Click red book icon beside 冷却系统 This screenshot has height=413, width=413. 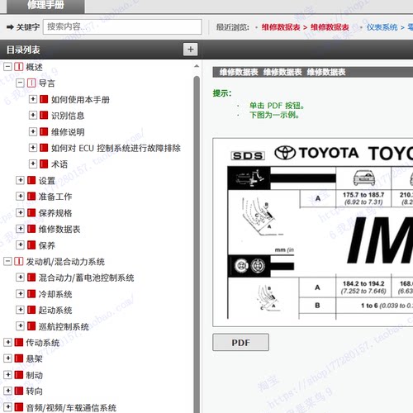click(31, 294)
